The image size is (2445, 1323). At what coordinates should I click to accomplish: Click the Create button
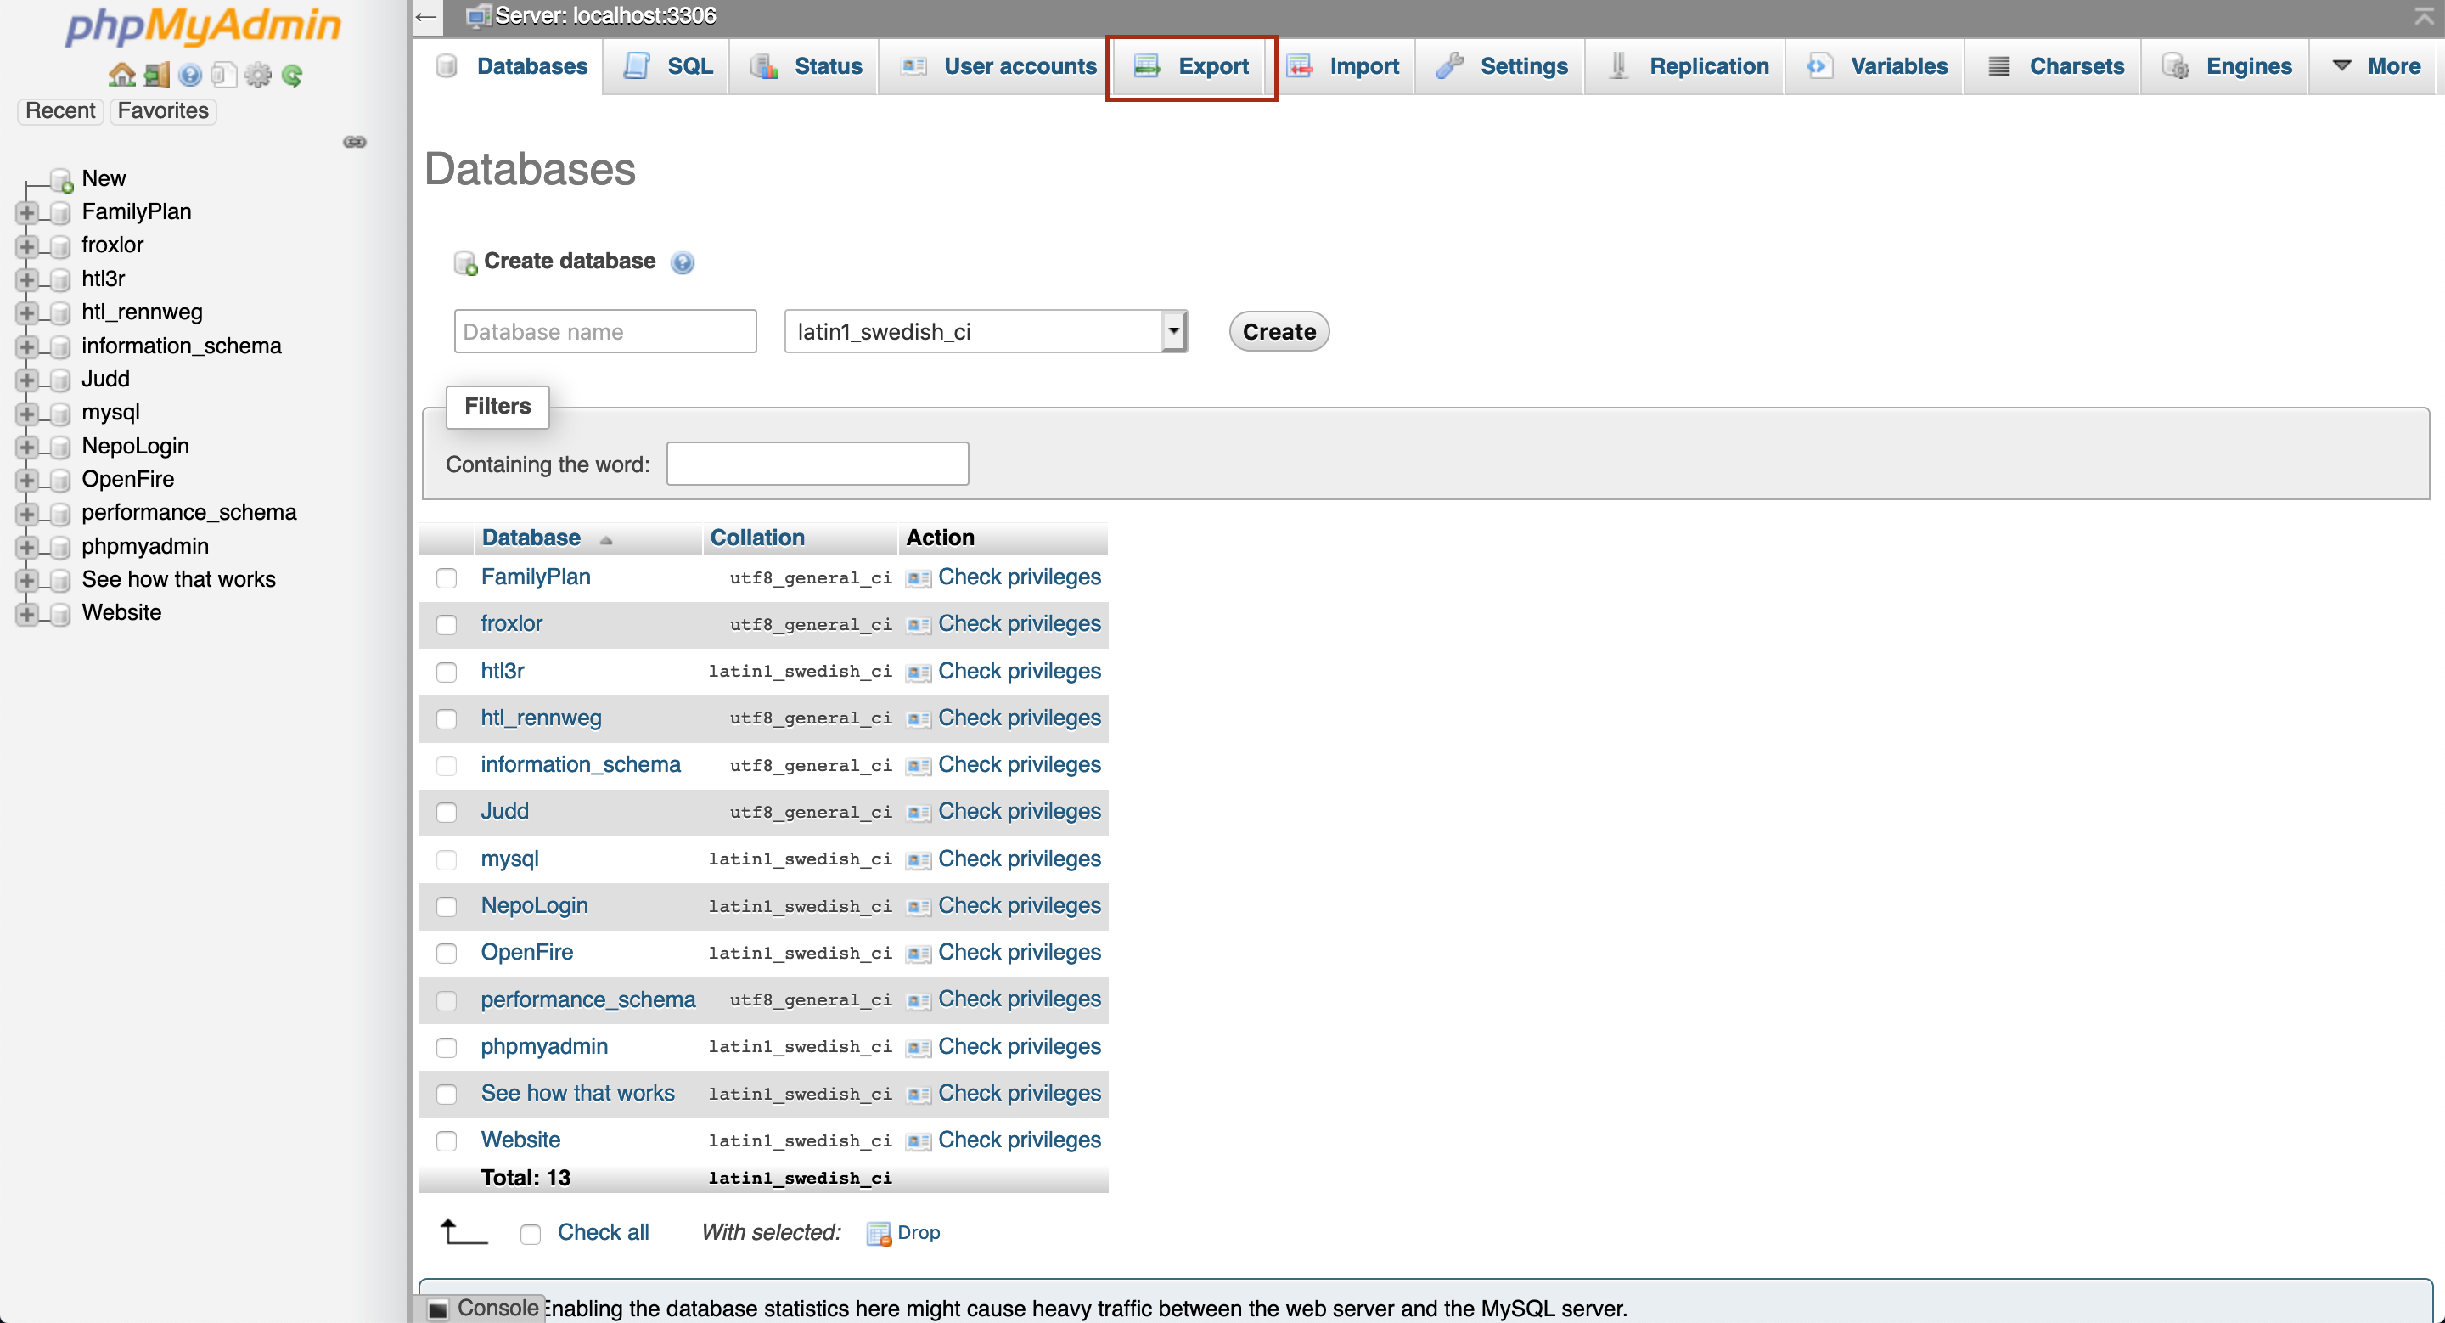(1279, 331)
